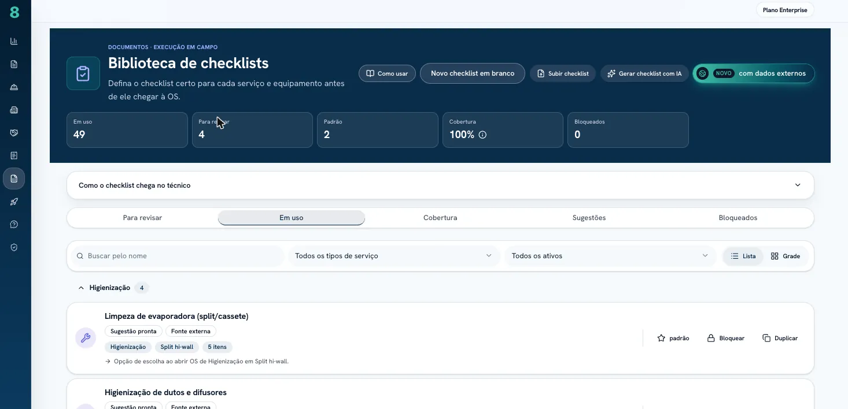
Task: Click the Buscar pelo nome search field
Action: coord(178,256)
